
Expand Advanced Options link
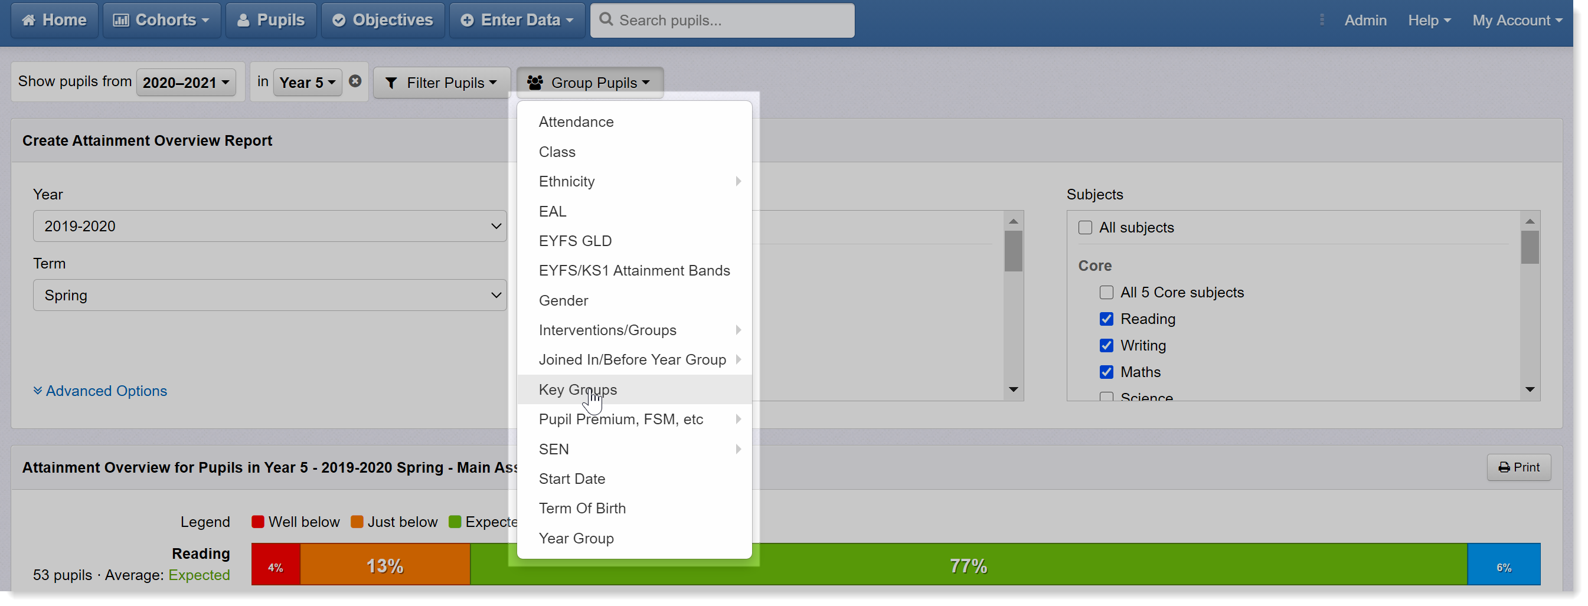[100, 391]
